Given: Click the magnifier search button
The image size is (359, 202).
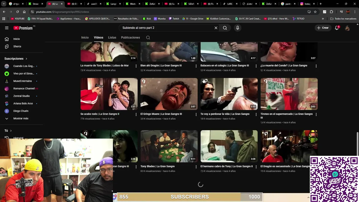Looking at the screenshot, I should pyautogui.click(x=225, y=28).
